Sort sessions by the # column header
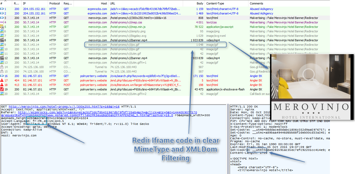Image resolution: width=355 pixels, height=174 pixels. pos(6,3)
